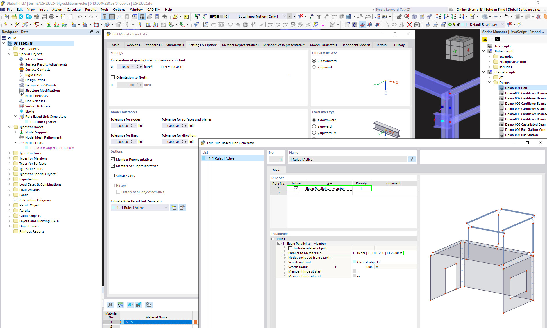Click the next load case arrow
Image resolution: width=547 pixels, height=328 pixels.
tap(294, 17)
